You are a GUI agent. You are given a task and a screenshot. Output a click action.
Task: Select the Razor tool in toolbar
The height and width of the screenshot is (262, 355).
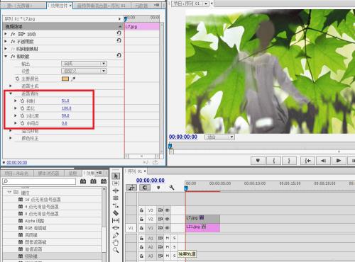coord(116,213)
